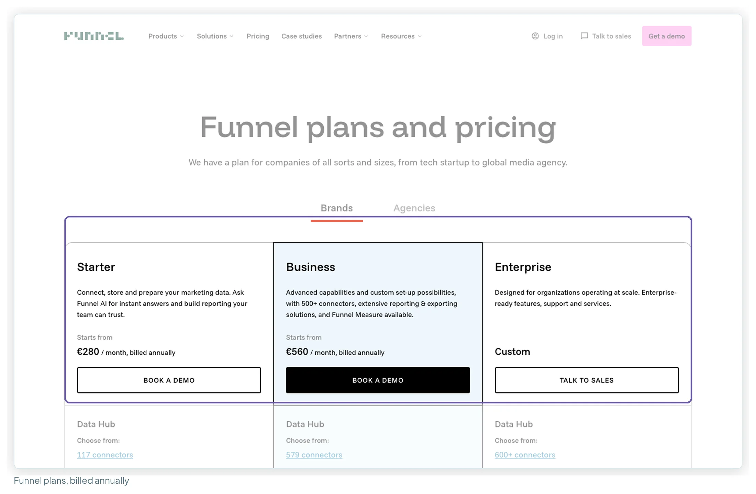
Task: Click the pink Get a demo button
Action: tap(667, 36)
